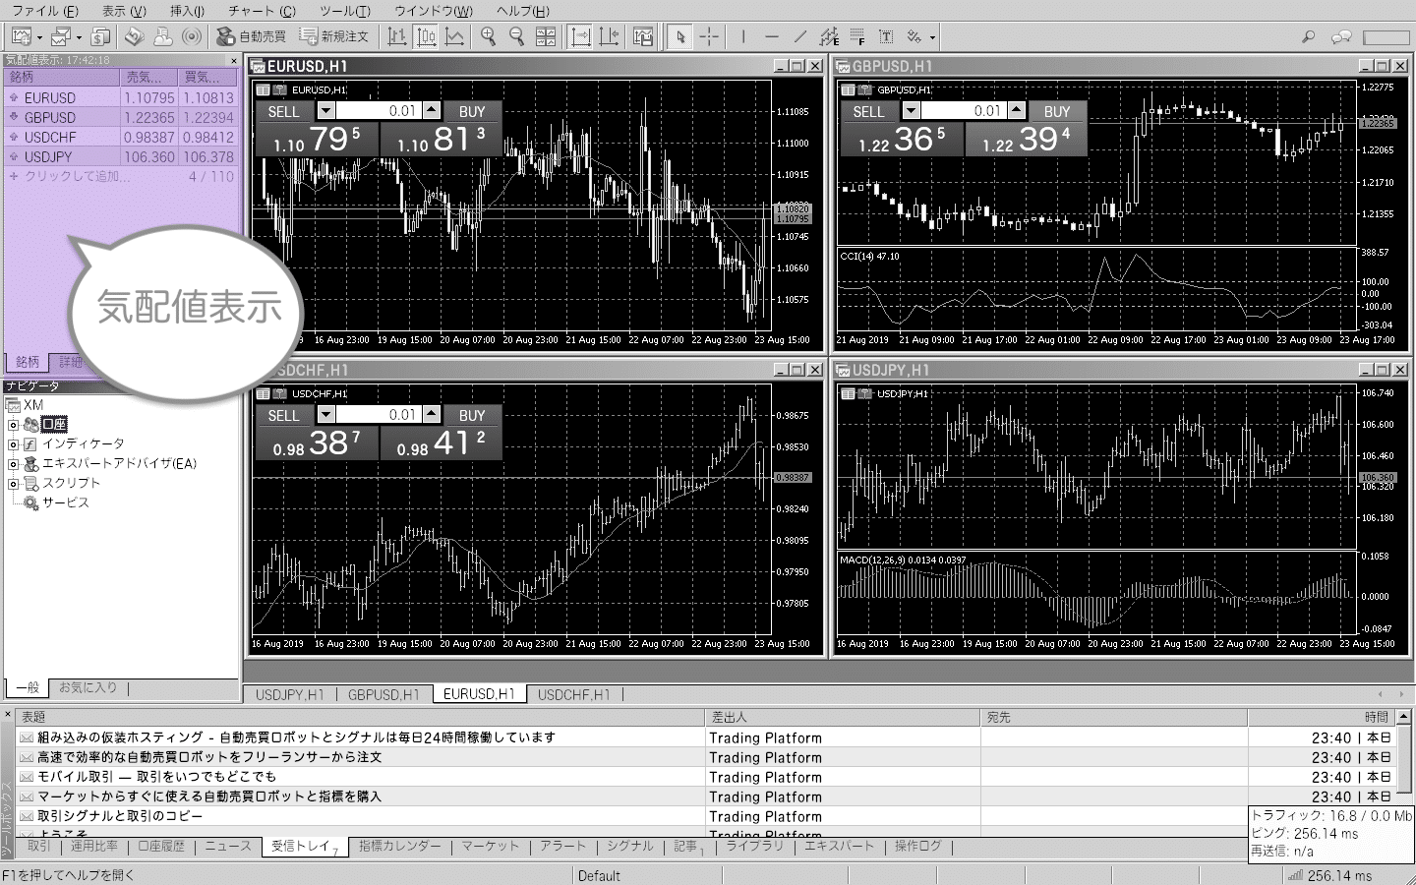Screen dimensions: 1416x885
Task: Select the text label tool (T)
Action: tap(886, 36)
